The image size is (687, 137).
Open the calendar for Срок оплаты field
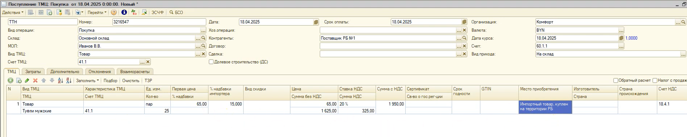pyautogui.click(x=464, y=22)
